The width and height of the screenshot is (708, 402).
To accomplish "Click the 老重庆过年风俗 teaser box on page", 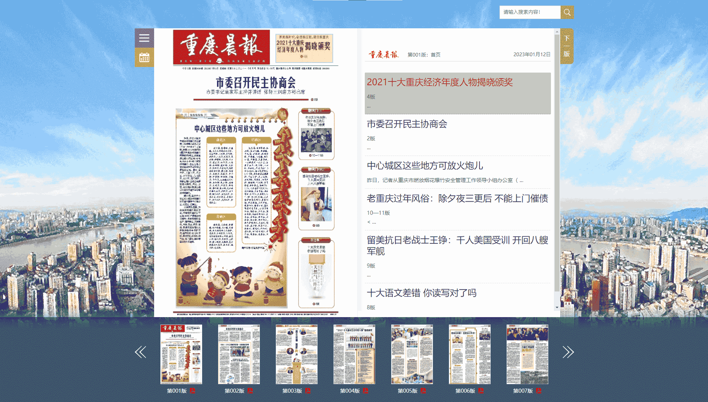I will tap(316, 134).
